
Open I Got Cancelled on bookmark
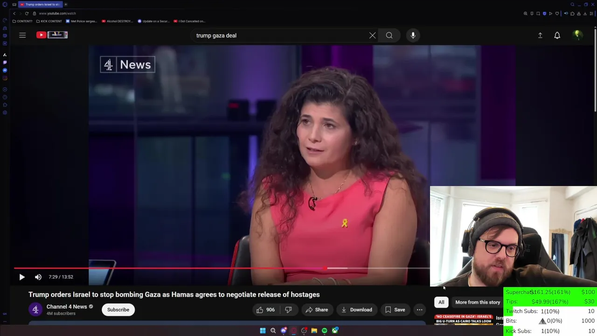click(189, 21)
